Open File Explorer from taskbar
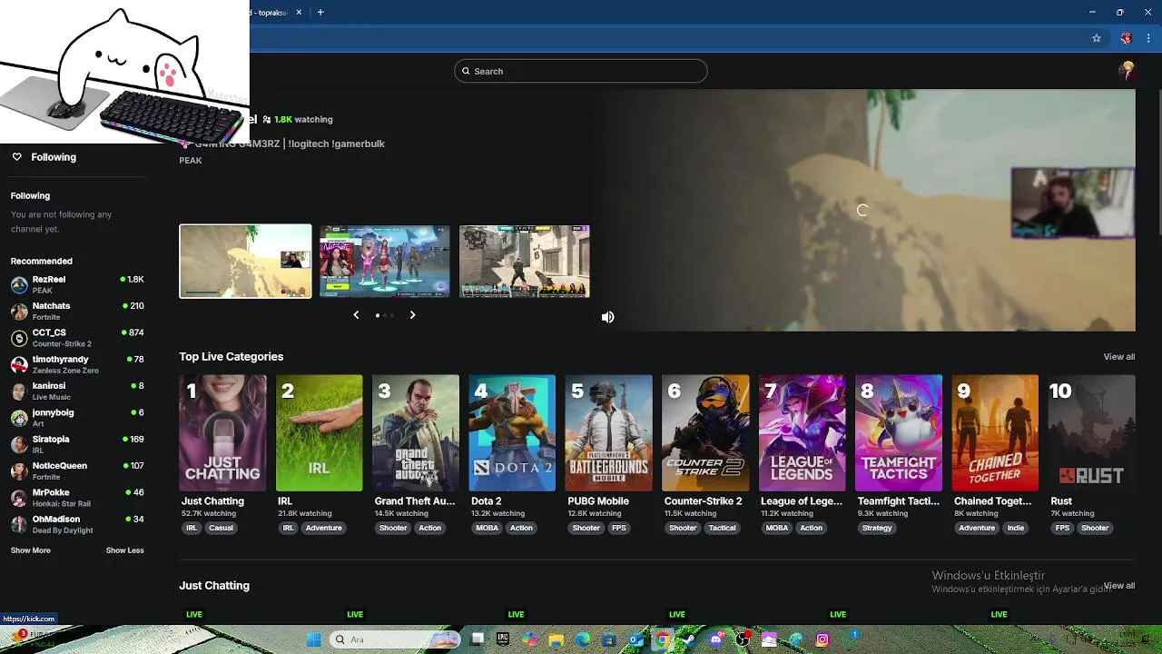 556,639
